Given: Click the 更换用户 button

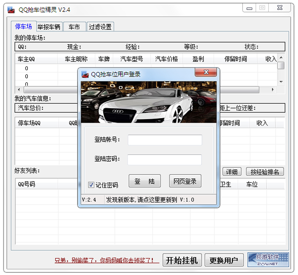Looking at the screenshot, I should (224, 260).
